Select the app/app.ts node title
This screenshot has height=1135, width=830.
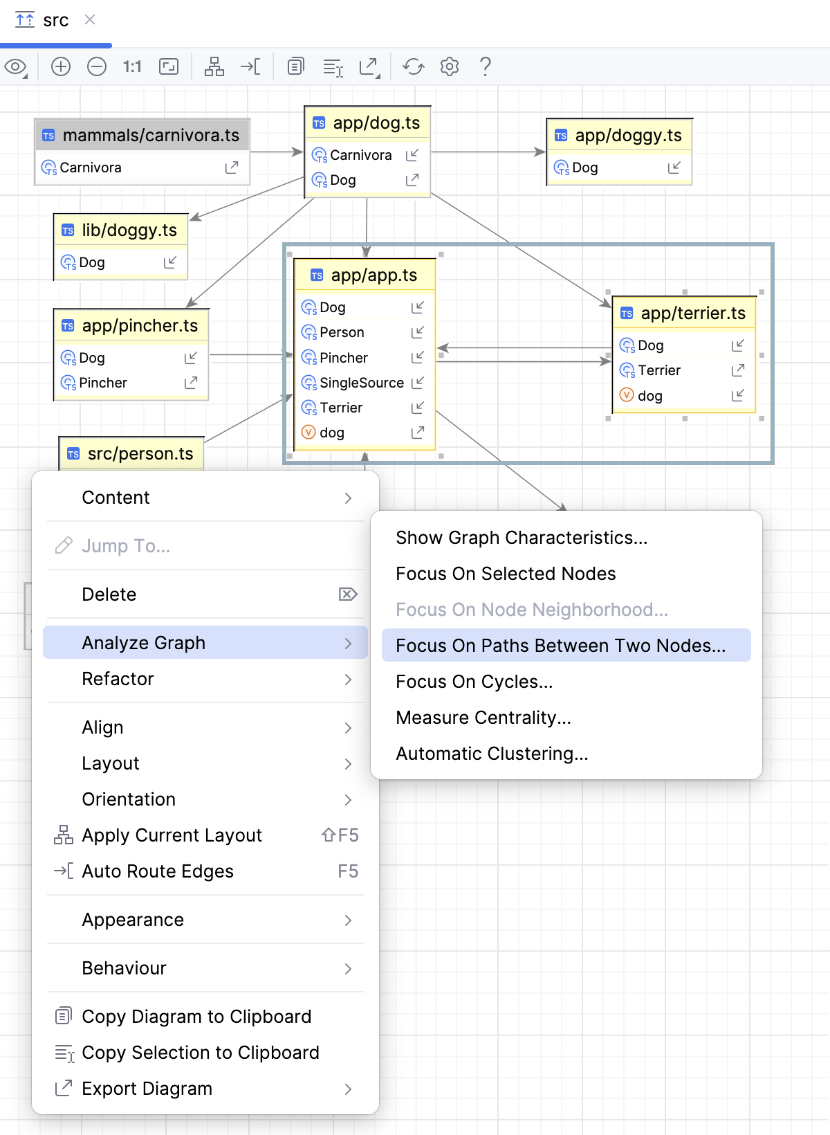374,275
